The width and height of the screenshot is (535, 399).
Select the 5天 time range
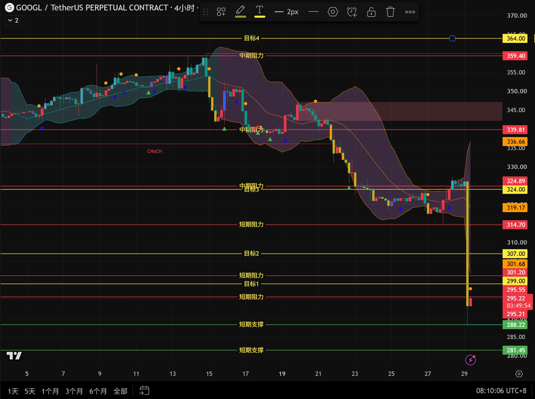coord(30,391)
